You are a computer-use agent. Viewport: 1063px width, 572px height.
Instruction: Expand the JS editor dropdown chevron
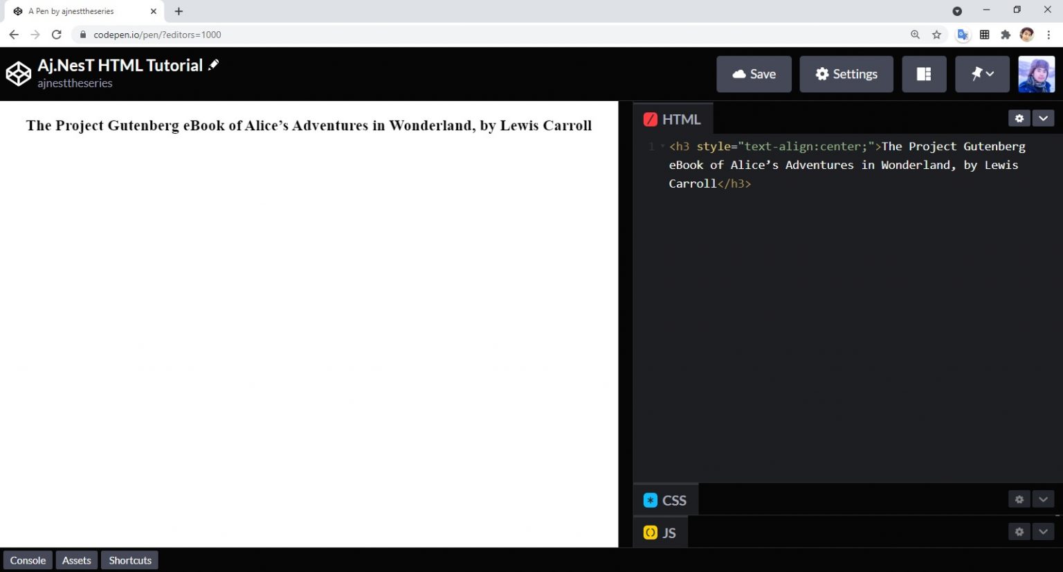click(x=1043, y=531)
